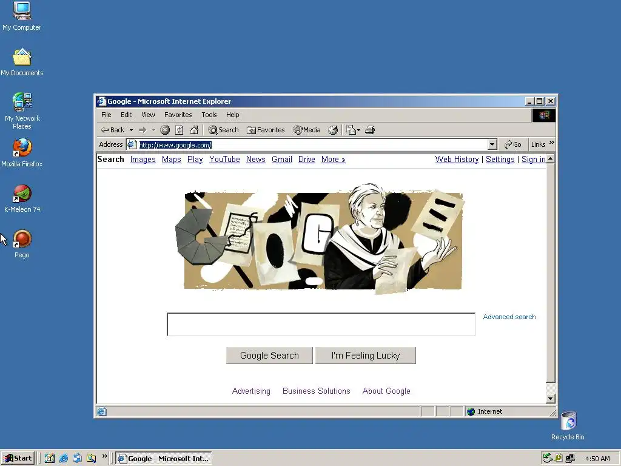Expand the Quick Launch overflow chevron

(104, 456)
